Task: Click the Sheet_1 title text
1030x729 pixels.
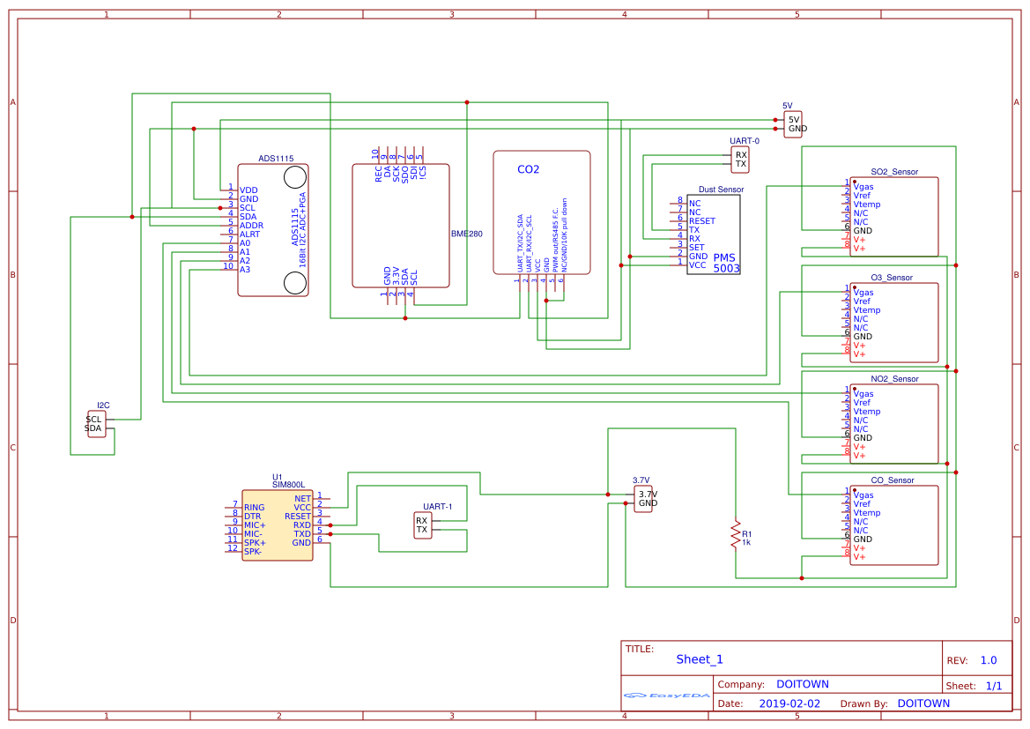Action: (698, 658)
